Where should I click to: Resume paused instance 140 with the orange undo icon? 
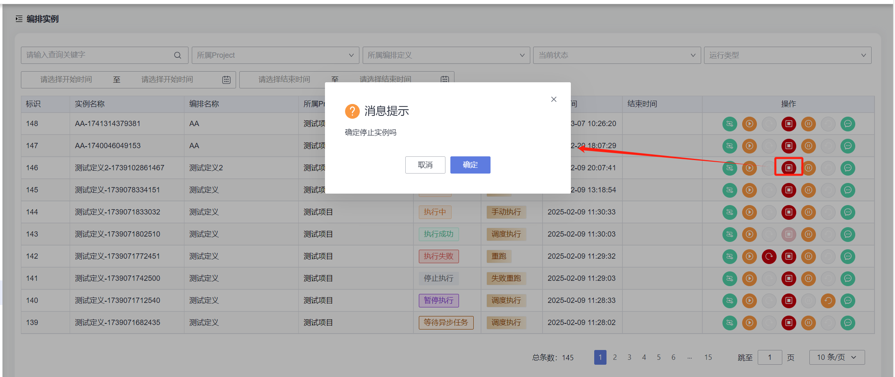tap(828, 300)
